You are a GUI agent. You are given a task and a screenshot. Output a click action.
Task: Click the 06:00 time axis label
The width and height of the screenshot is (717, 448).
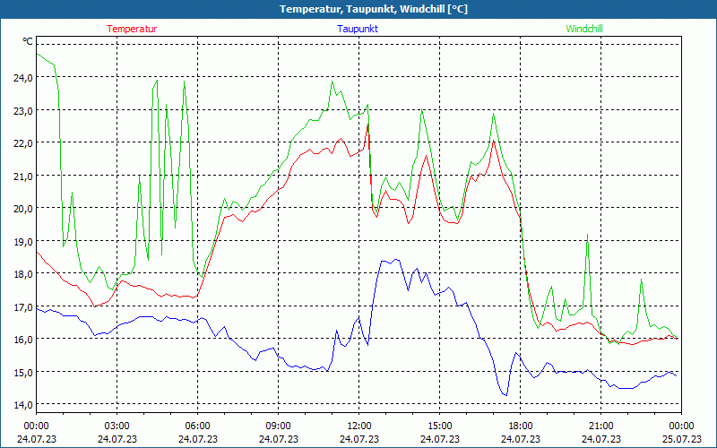tap(197, 426)
